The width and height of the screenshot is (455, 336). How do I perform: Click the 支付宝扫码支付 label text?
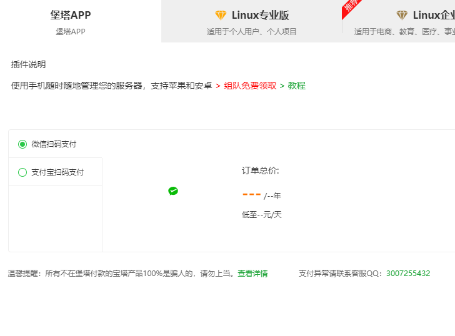(57, 172)
